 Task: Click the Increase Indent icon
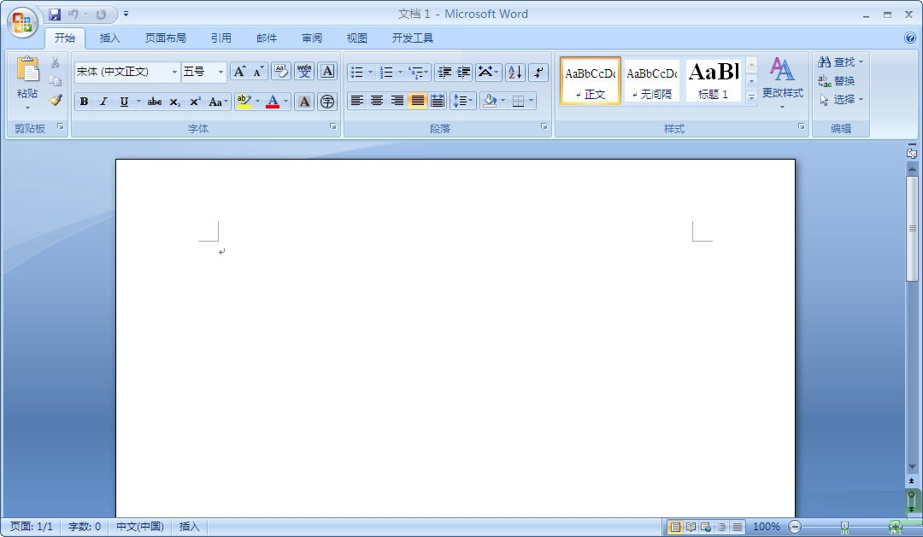point(464,73)
